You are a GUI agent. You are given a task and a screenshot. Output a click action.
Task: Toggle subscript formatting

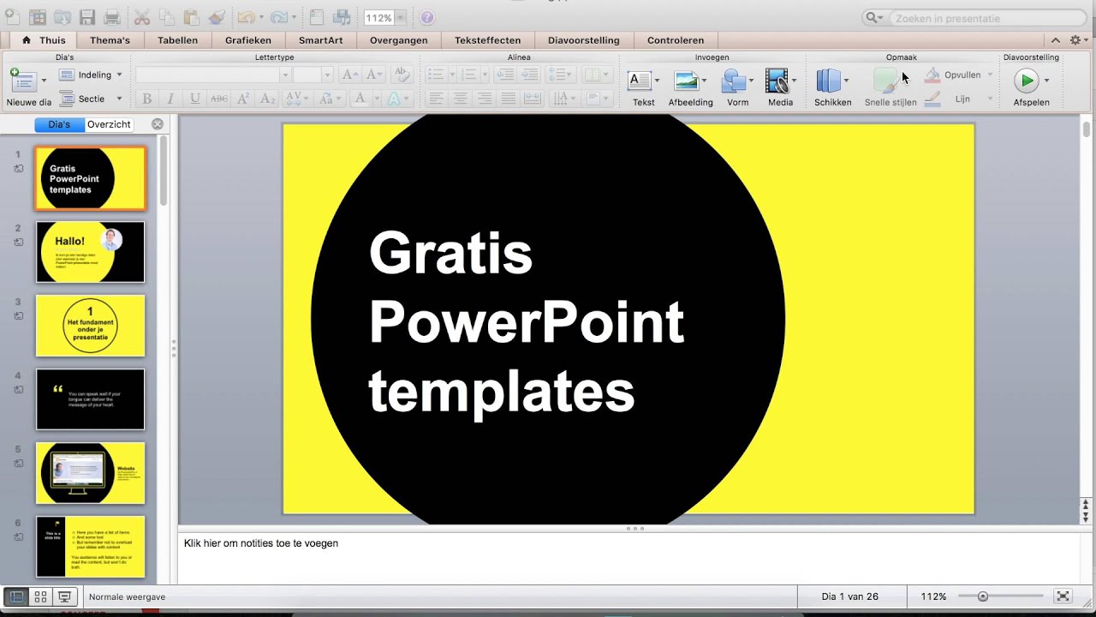pos(266,99)
